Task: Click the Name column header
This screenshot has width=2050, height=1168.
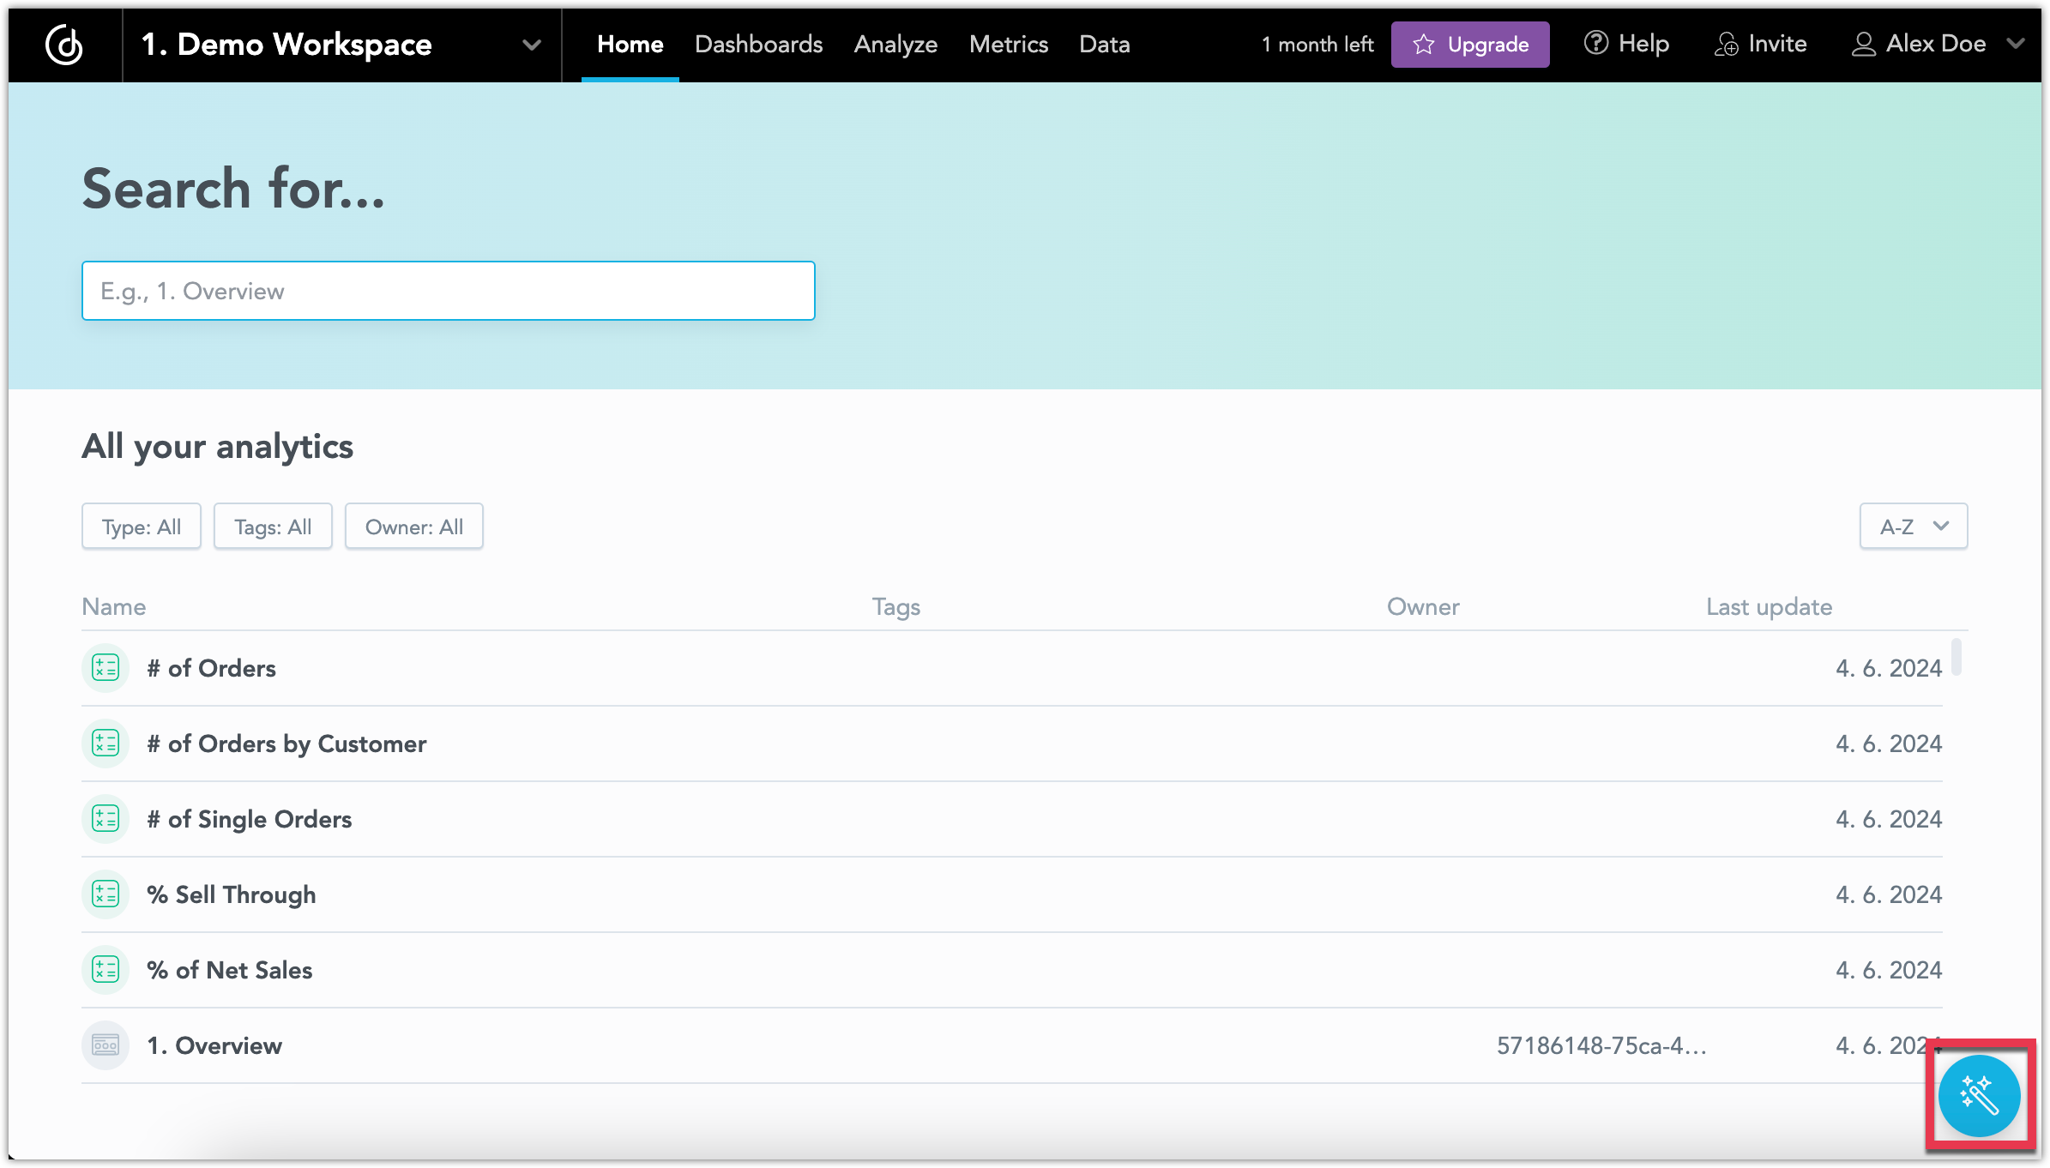Action: coord(114,606)
